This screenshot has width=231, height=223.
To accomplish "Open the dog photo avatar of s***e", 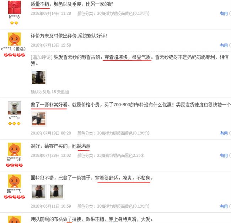I will click(x=14, y=108).
